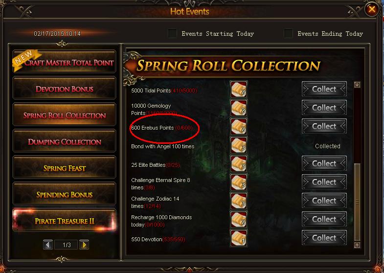The image size is (384, 273).
Task: Click the spring roll icon for 550 Devotion
Action: tap(239, 238)
